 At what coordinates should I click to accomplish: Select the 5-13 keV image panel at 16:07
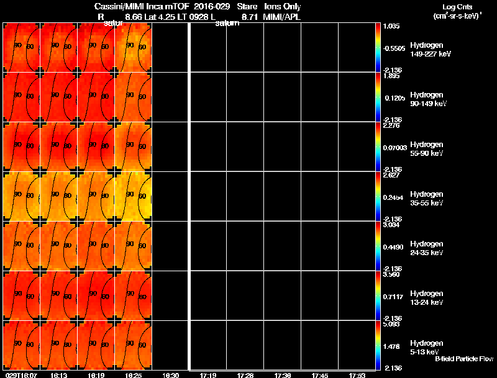[x=21, y=345]
